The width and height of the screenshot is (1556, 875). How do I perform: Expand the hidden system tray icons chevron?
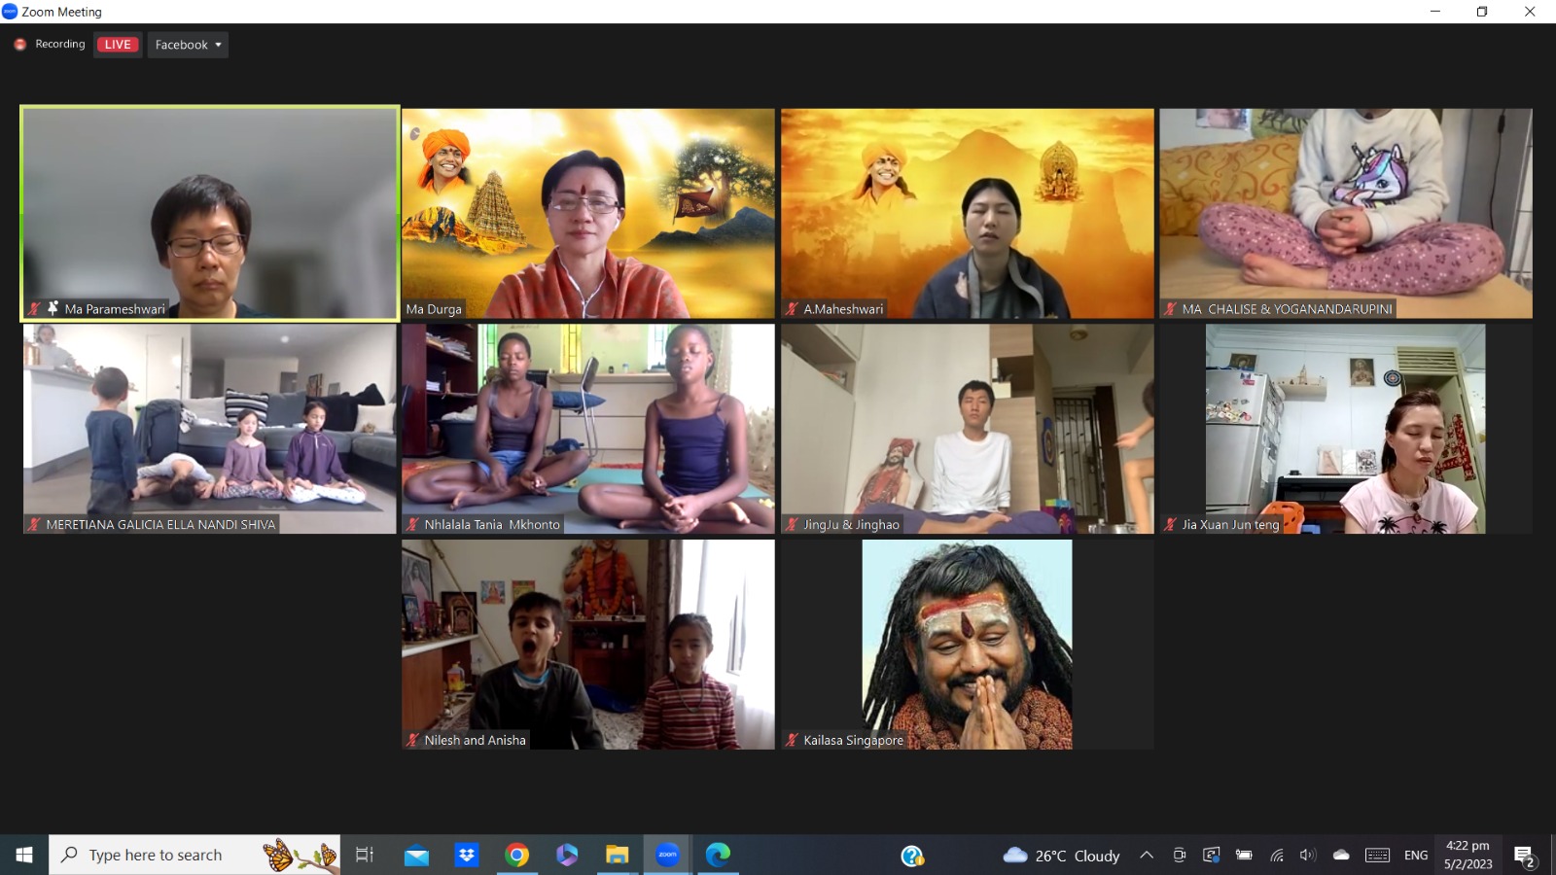coord(1147,856)
